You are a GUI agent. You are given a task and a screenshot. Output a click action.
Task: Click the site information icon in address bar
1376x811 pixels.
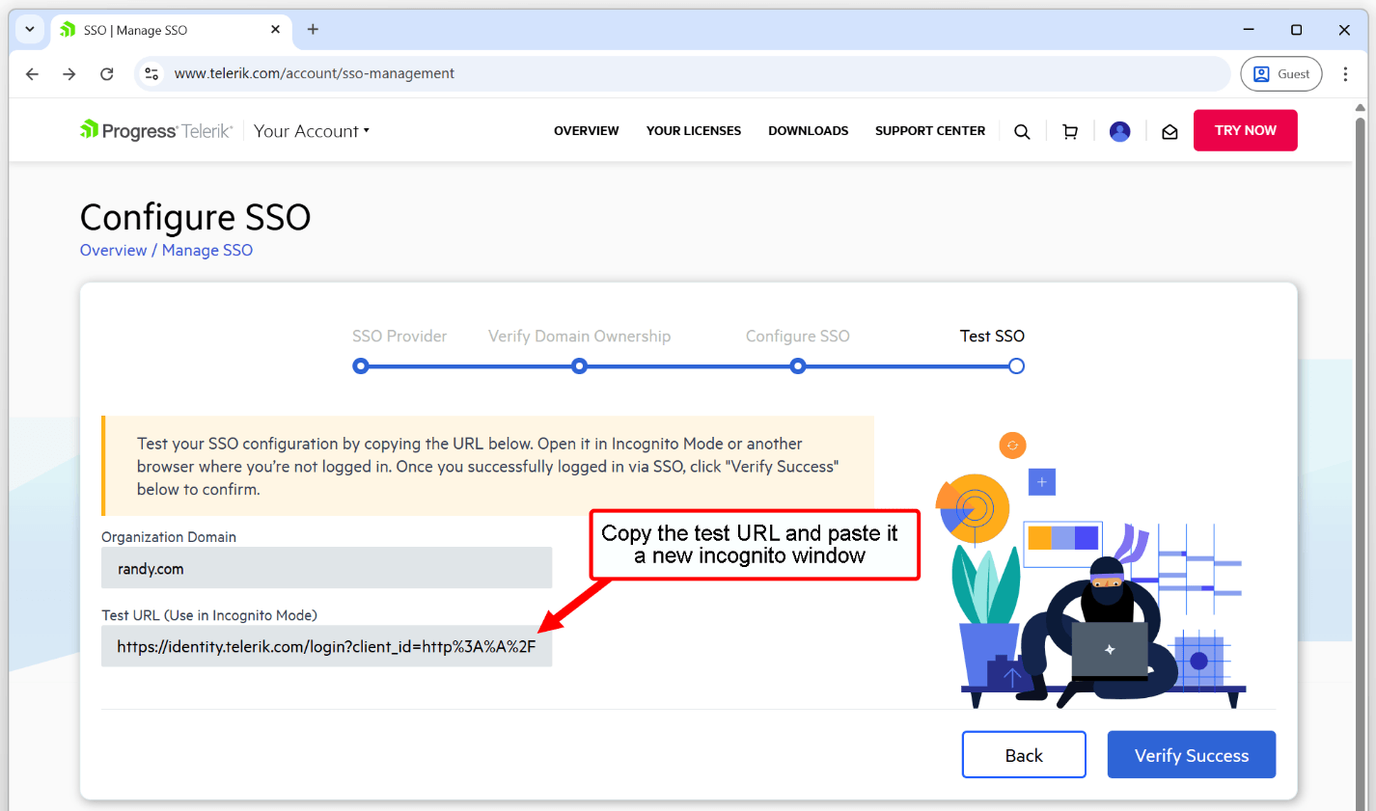coord(151,73)
